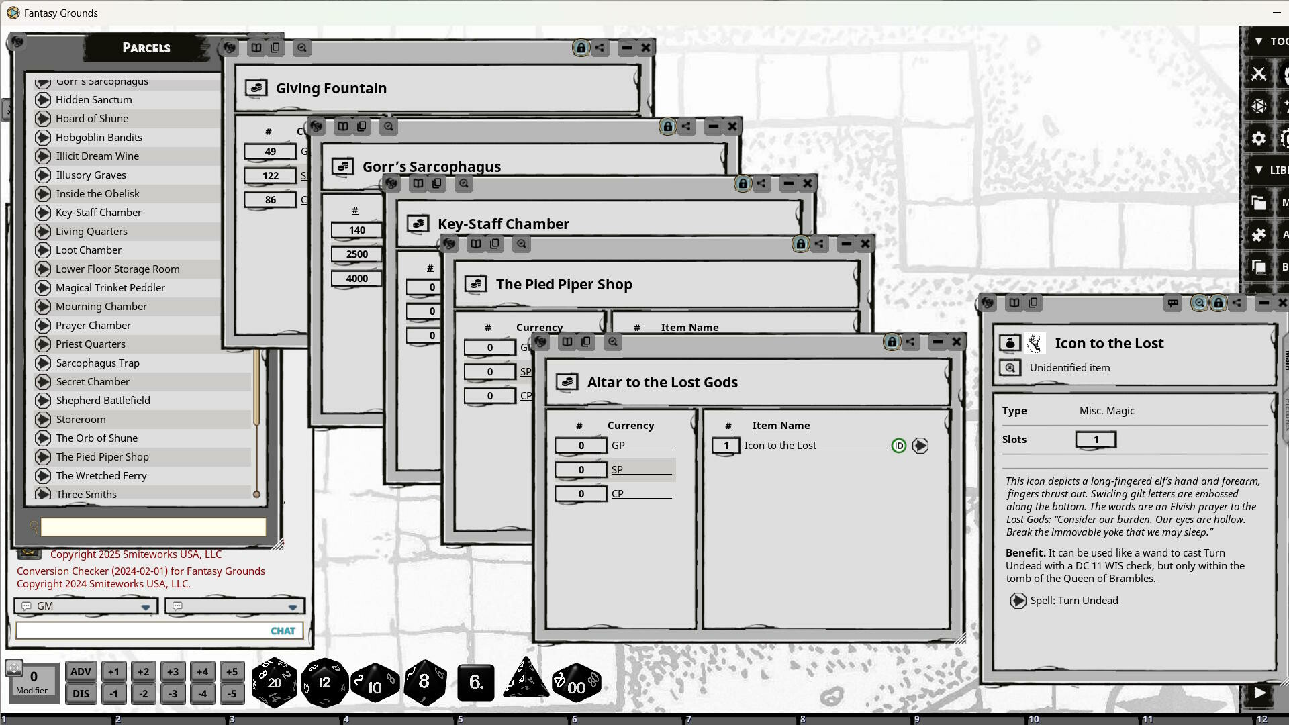The image size is (1289, 725).
Task: Click the crossed swords icon under Tools
Action: (x=1257, y=74)
